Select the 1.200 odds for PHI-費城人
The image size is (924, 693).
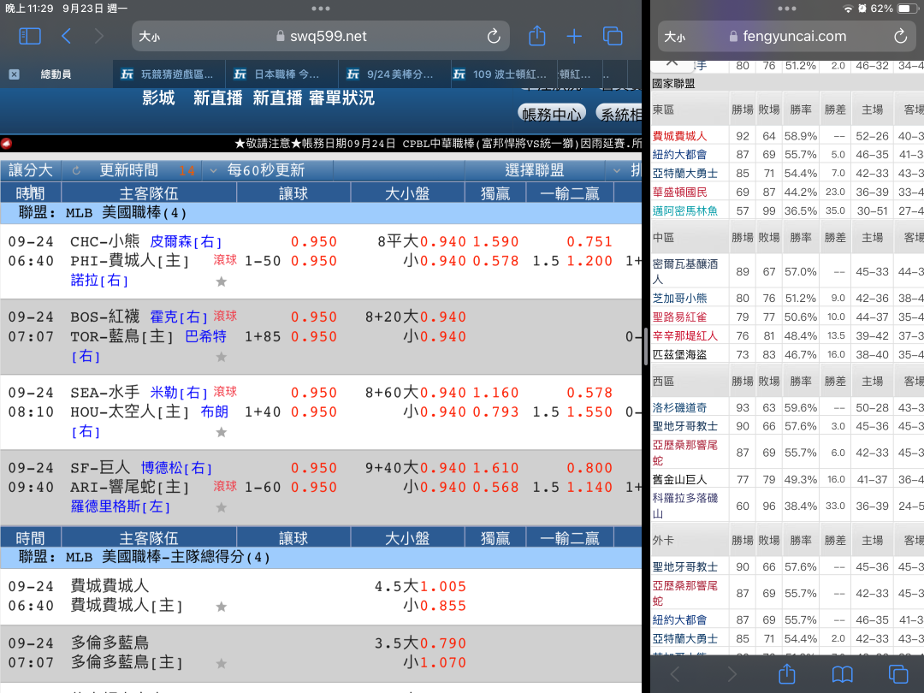pos(589,261)
